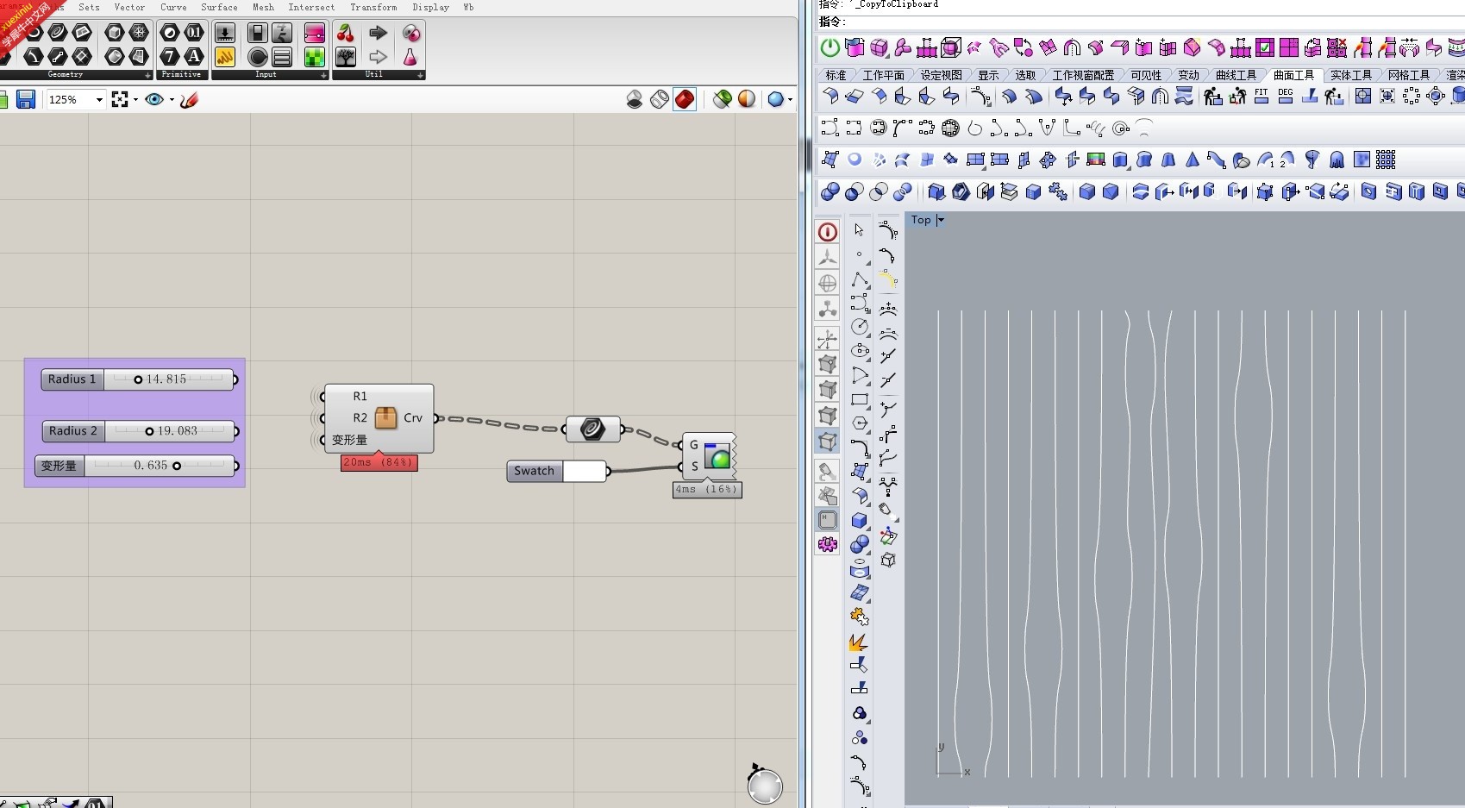Select Rhino pointer selection tool
Image resolution: width=1465 pixels, height=808 pixels.
[x=859, y=230]
